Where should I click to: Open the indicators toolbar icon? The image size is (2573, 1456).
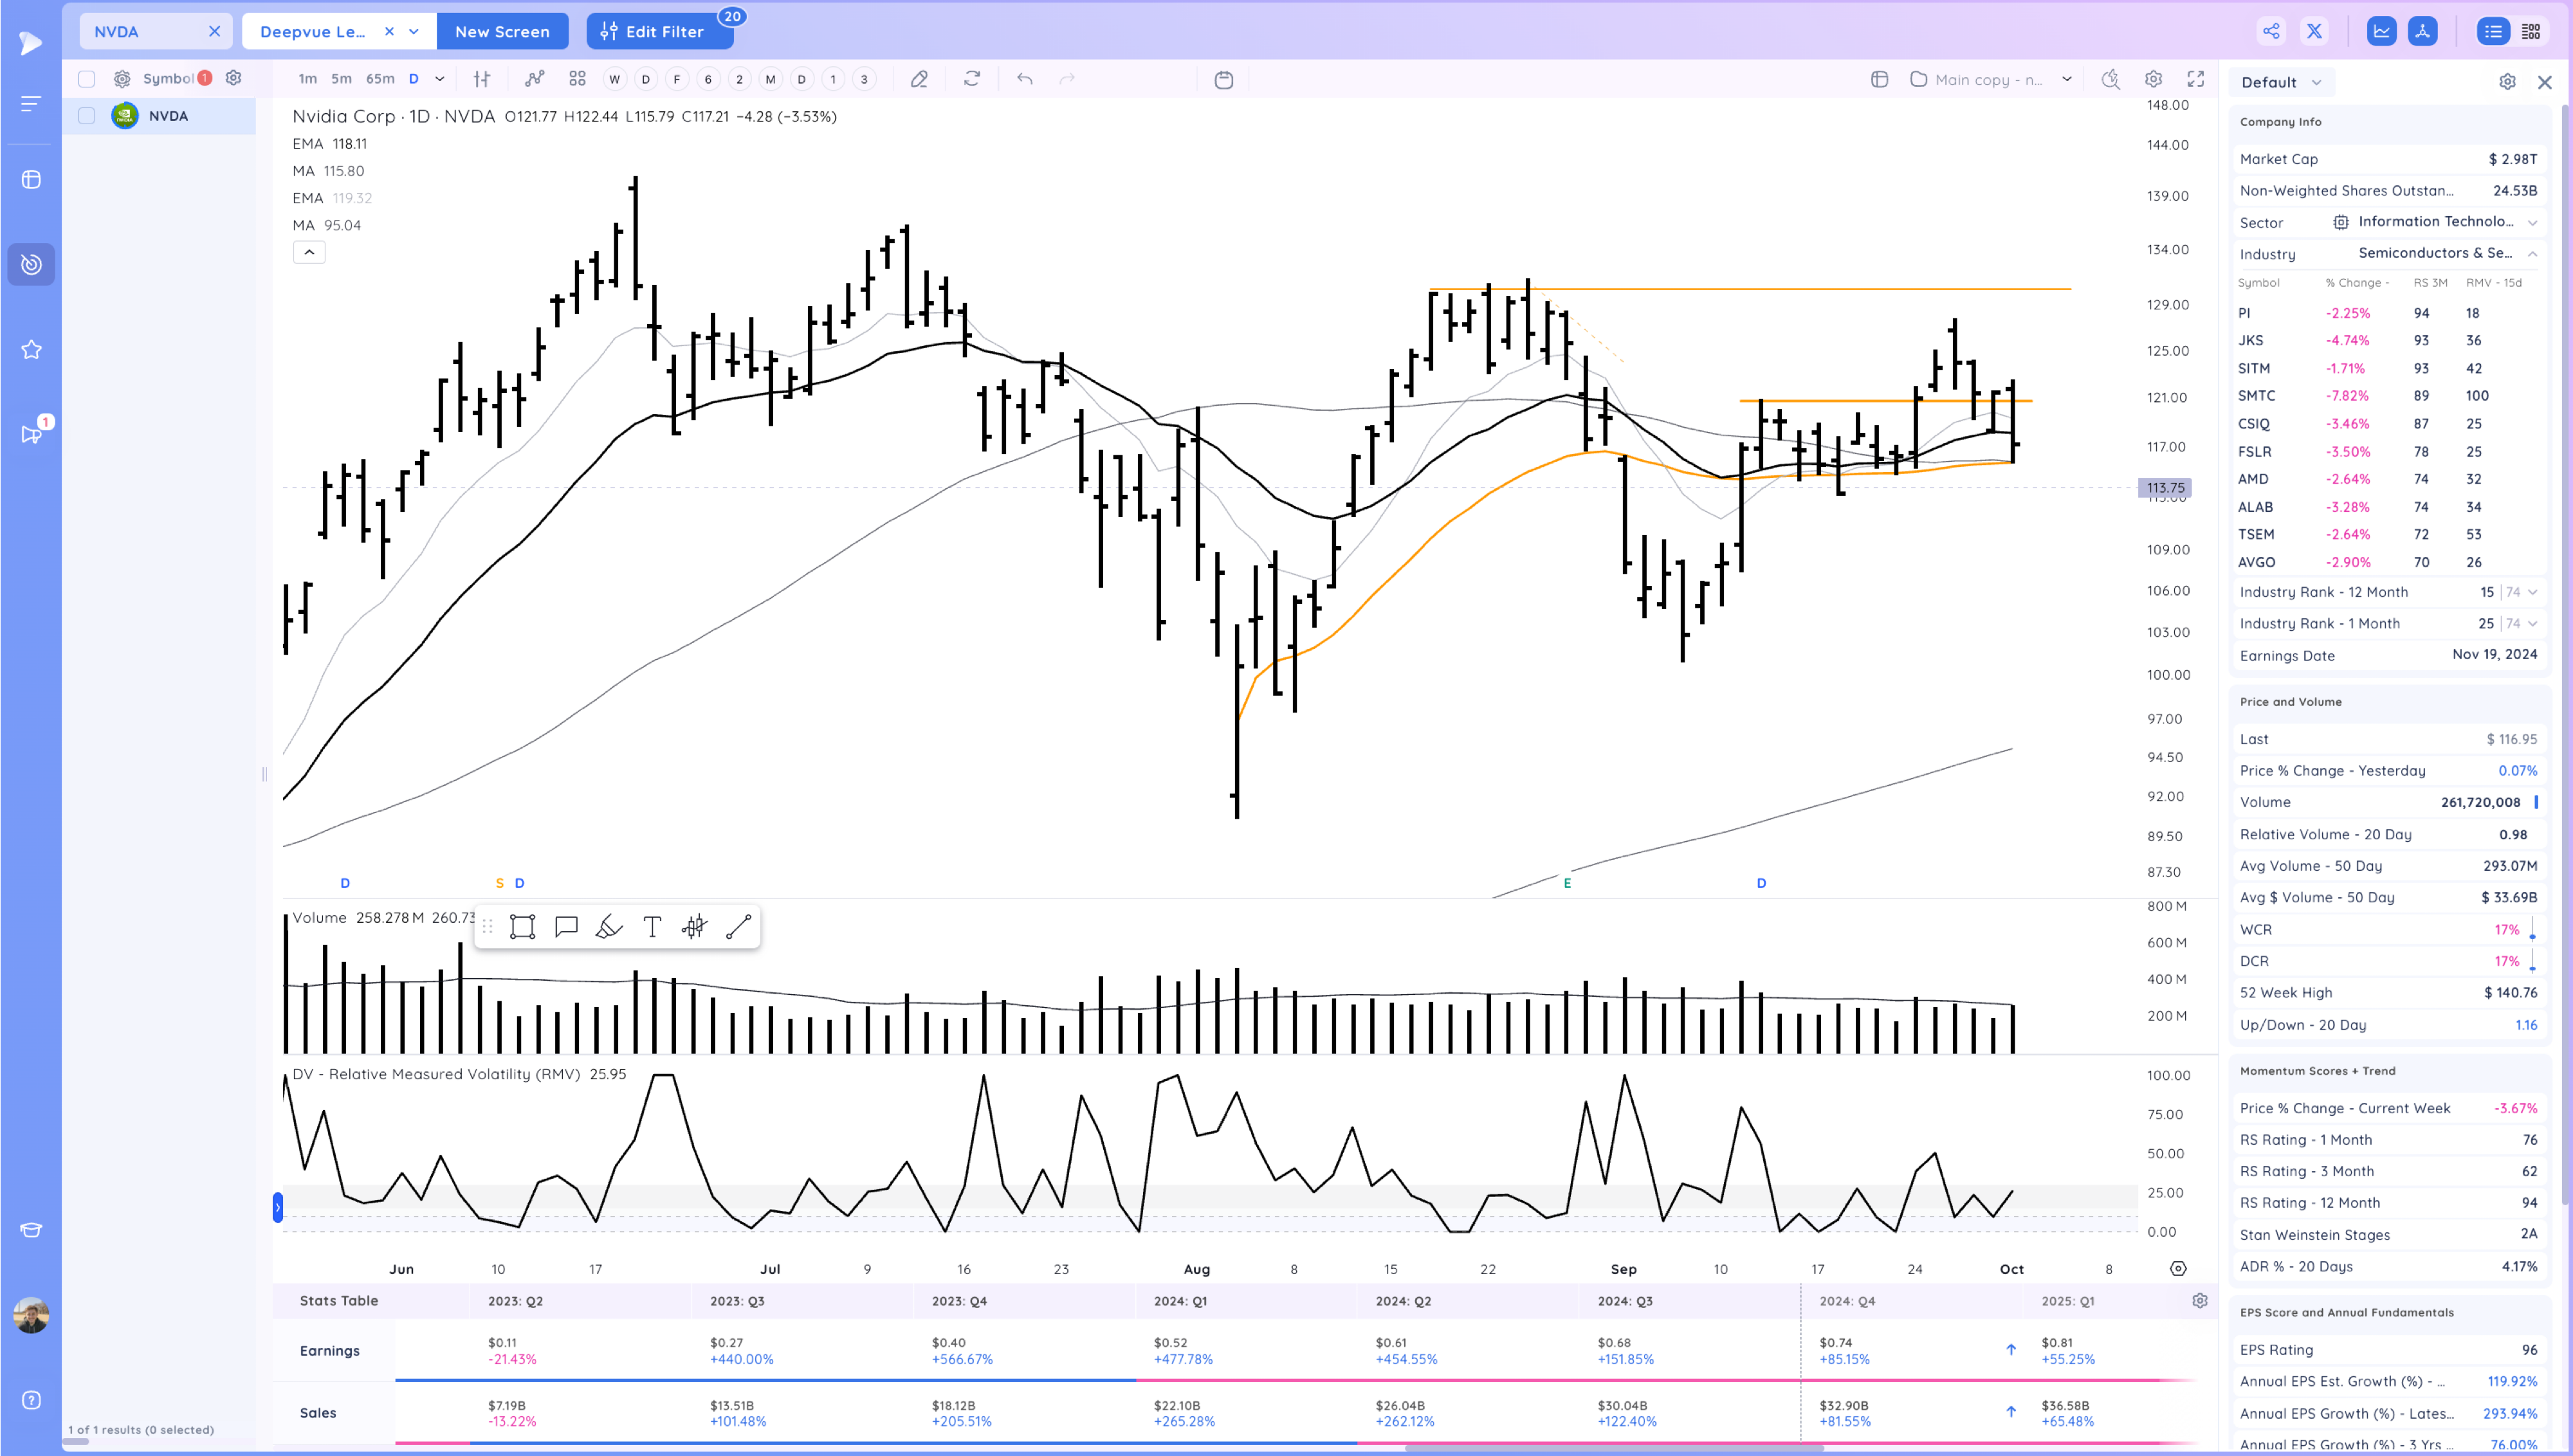tap(535, 79)
